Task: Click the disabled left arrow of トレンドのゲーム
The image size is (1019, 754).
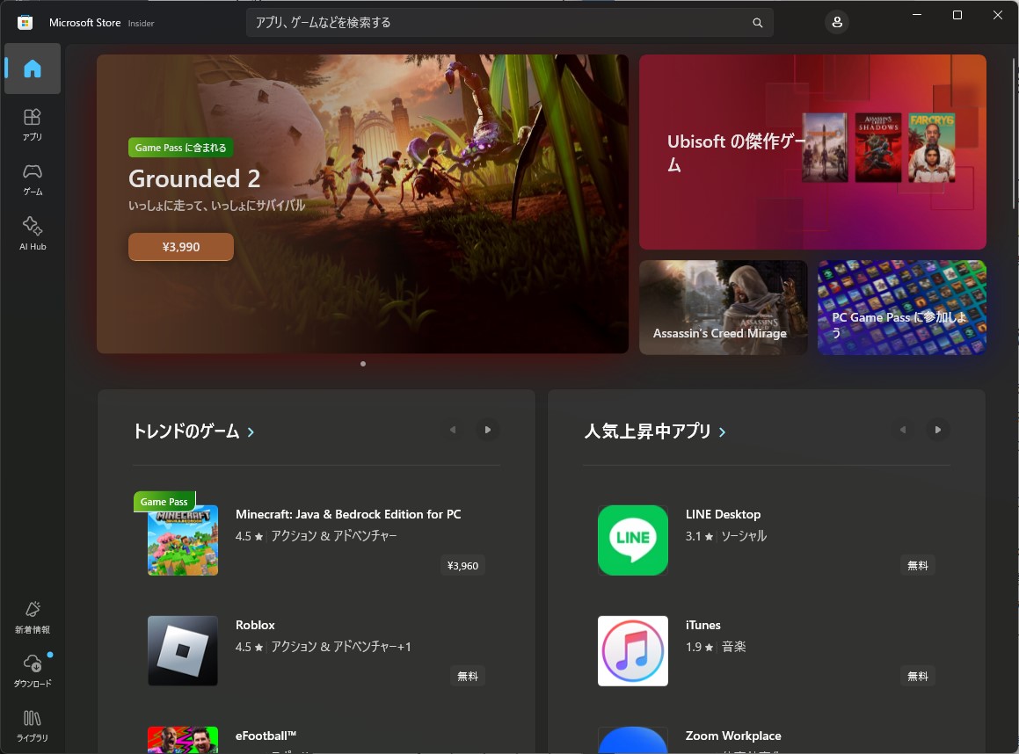Action: pos(453,430)
